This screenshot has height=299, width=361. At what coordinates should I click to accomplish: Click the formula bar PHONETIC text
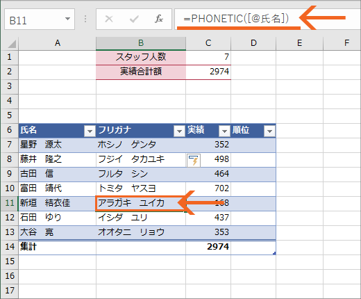point(236,19)
